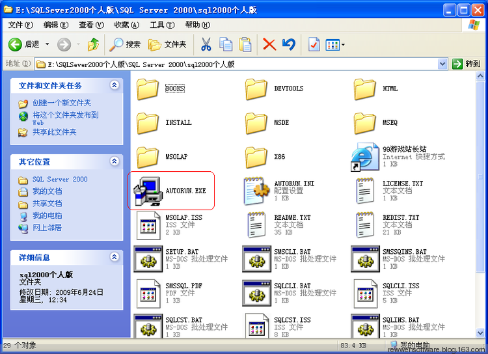Open the 查看(V) menu
The image size is (488, 354).
[x=92, y=25]
